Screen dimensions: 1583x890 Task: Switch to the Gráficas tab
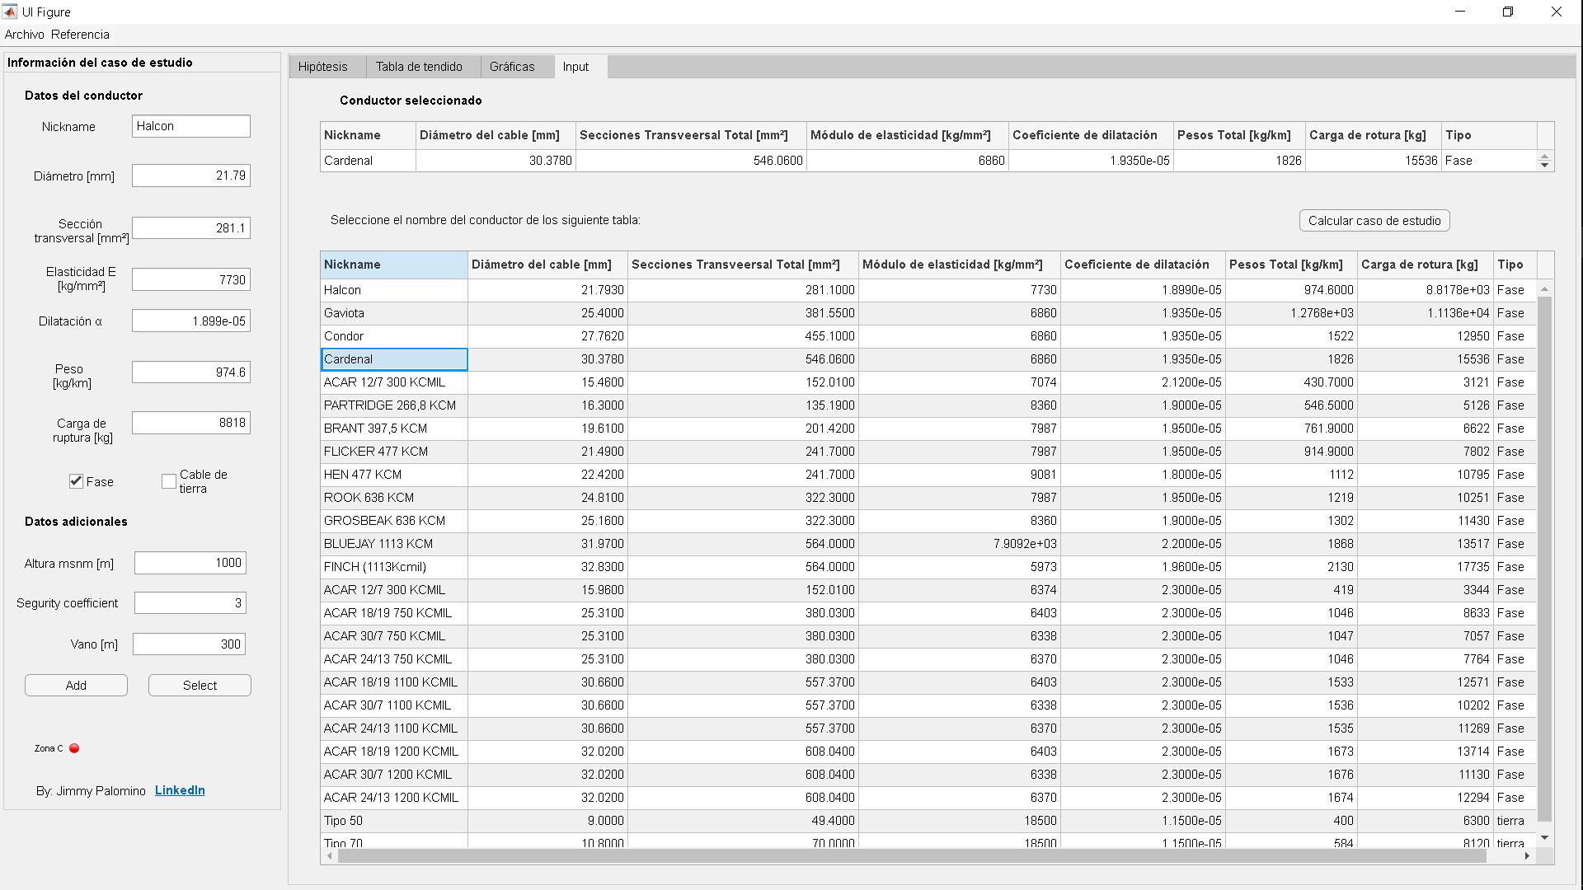[512, 66]
